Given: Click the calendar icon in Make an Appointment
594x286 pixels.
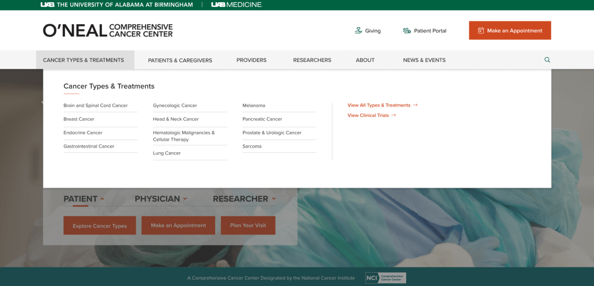Looking at the screenshot, I should 480,31.
